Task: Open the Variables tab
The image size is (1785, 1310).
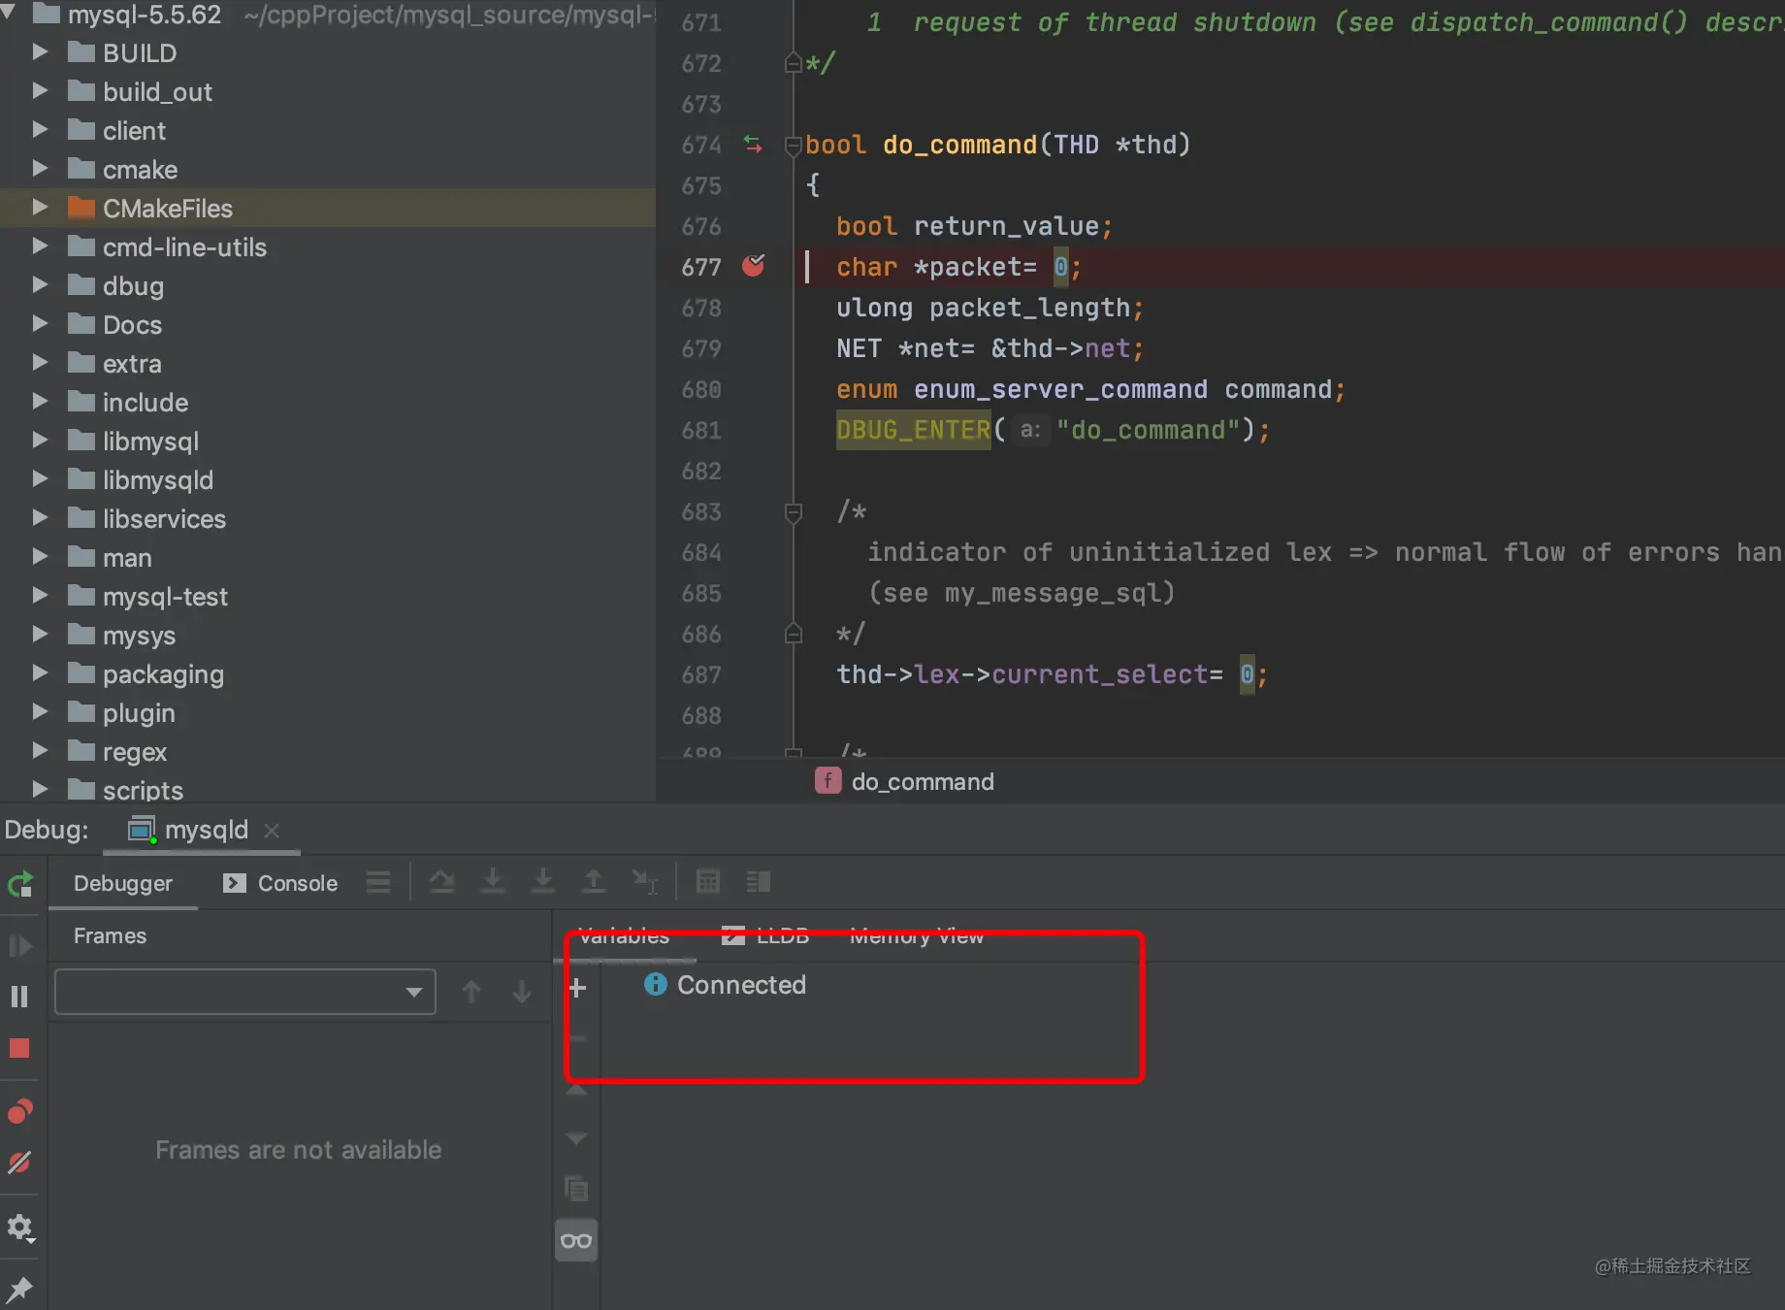Action: pyautogui.click(x=624, y=936)
